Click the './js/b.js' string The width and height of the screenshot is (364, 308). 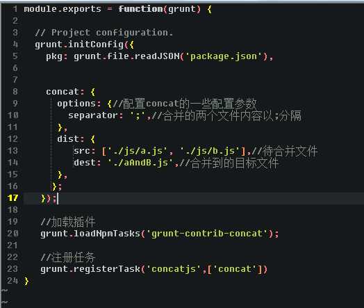pyautogui.click(x=210, y=151)
